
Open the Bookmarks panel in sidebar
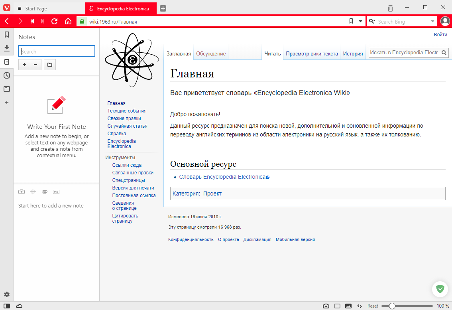pyautogui.click(x=7, y=35)
